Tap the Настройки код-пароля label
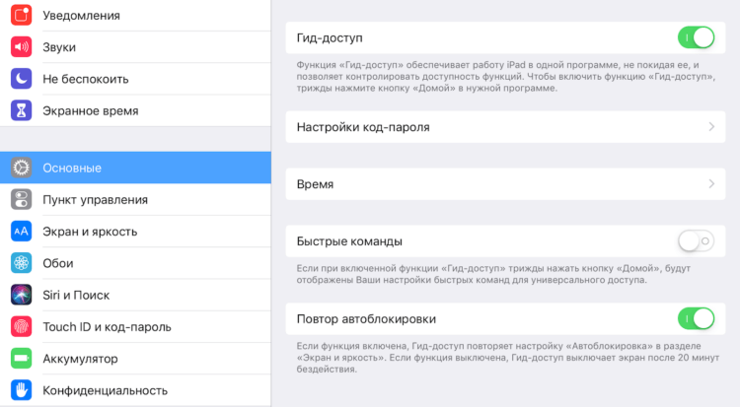Image resolution: width=740 pixels, height=407 pixels. (x=363, y=127)
